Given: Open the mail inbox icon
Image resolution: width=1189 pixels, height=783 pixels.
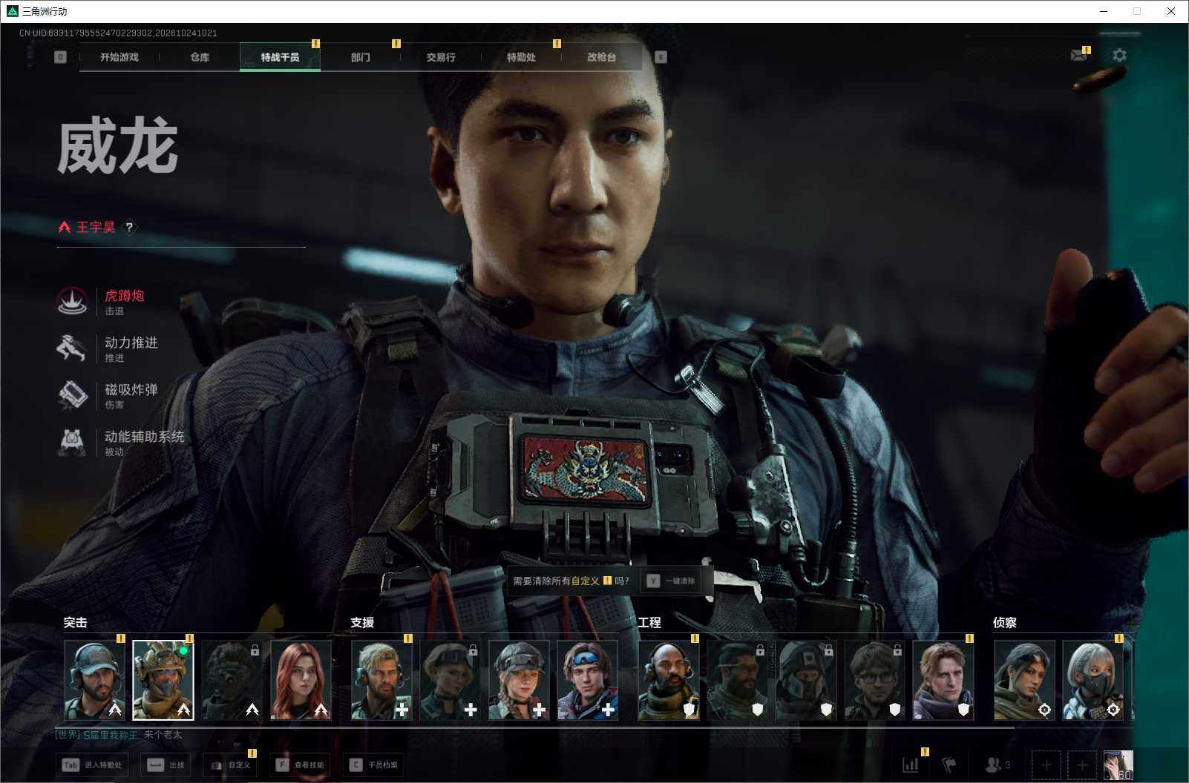Looking at the screenshot, I should pyautogui.click(x=1079, y=56).
